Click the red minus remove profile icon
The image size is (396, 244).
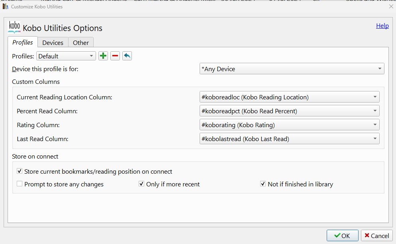pos(115,56)
